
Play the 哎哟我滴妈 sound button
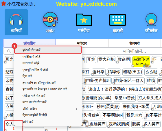click(119, 124)
